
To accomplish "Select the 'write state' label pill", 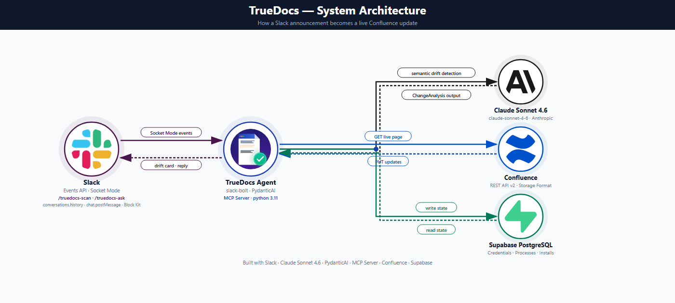I will (436, 208).
